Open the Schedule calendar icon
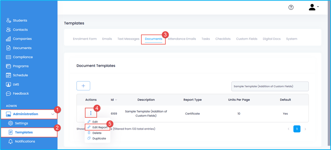 pyautogui.click(x=8, y=75)
